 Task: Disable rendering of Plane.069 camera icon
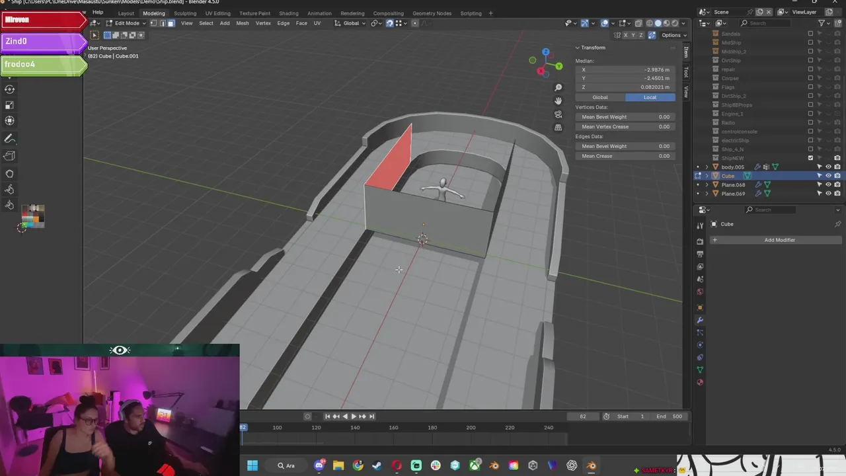pyautogui.click(x=837, y=194)
